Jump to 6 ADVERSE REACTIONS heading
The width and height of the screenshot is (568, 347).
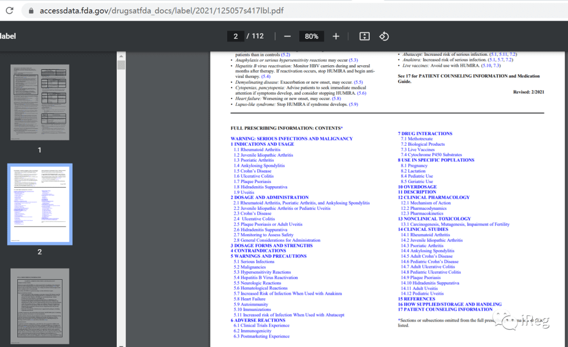(x=258, y=320)
